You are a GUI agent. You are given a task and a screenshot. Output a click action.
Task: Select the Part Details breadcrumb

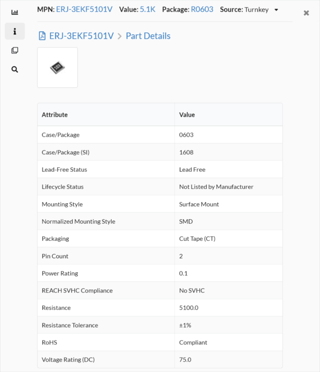click(148, 36)
